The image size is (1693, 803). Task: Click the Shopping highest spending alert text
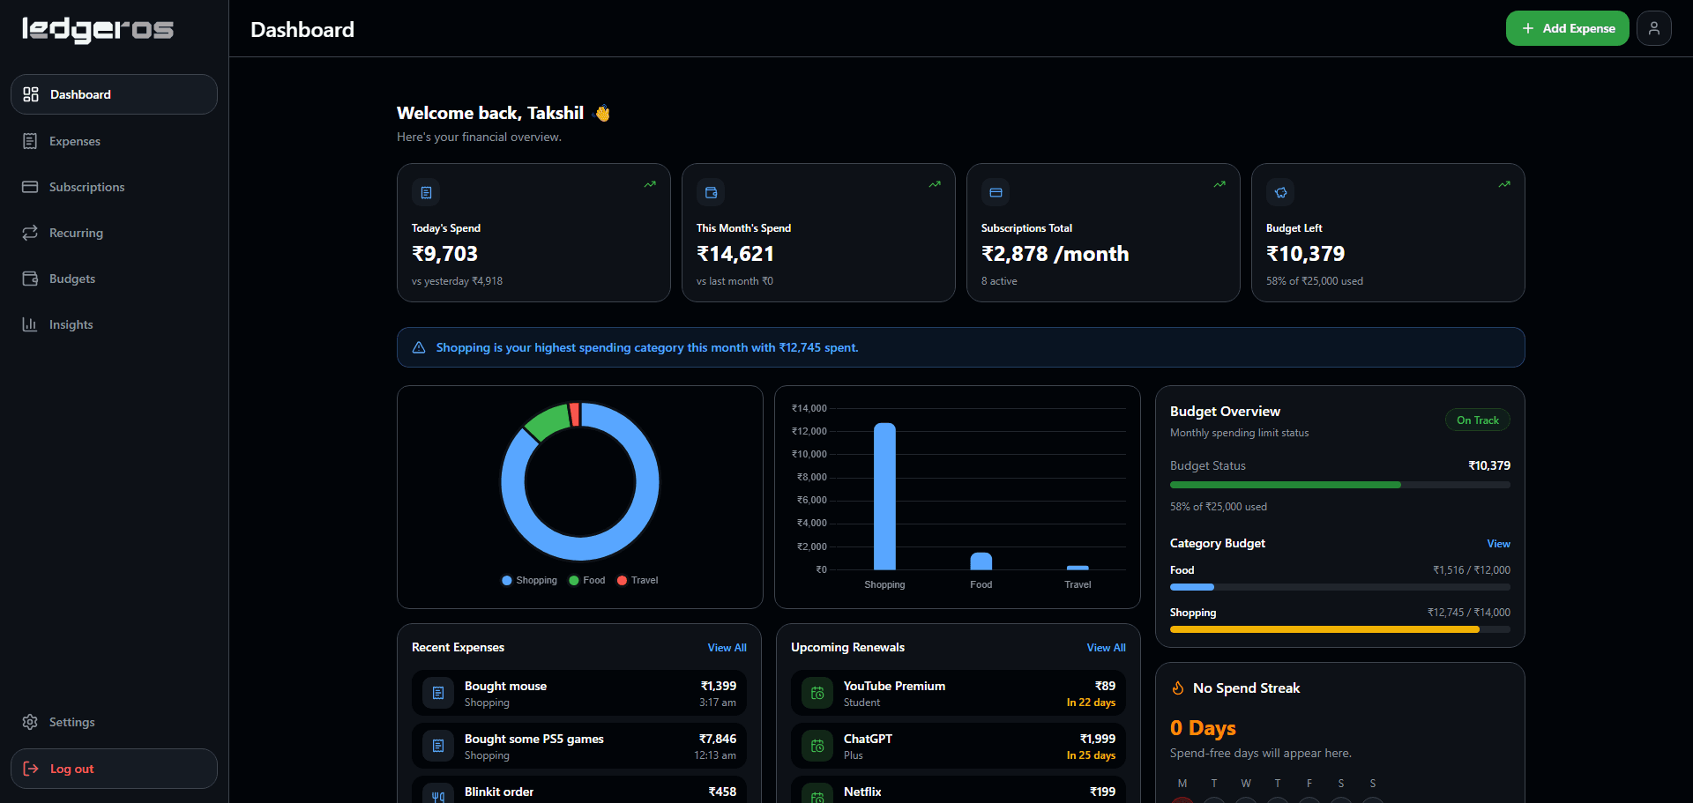tap(647, 347)
